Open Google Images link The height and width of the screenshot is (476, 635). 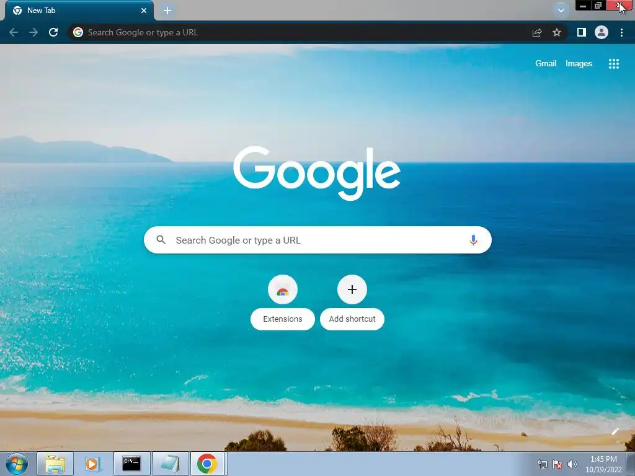pyautogui.click(x=579, y=64)
